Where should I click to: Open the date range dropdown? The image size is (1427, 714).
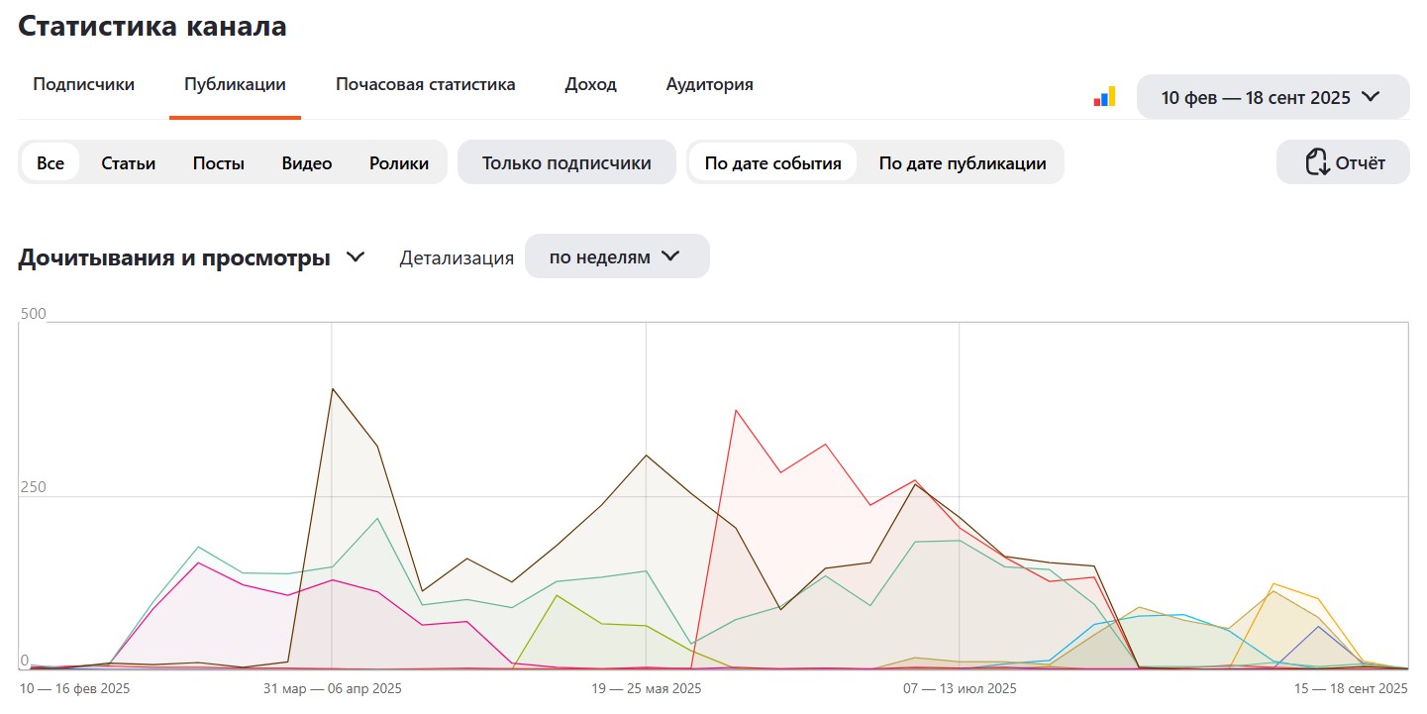[x=1273, y=97]
